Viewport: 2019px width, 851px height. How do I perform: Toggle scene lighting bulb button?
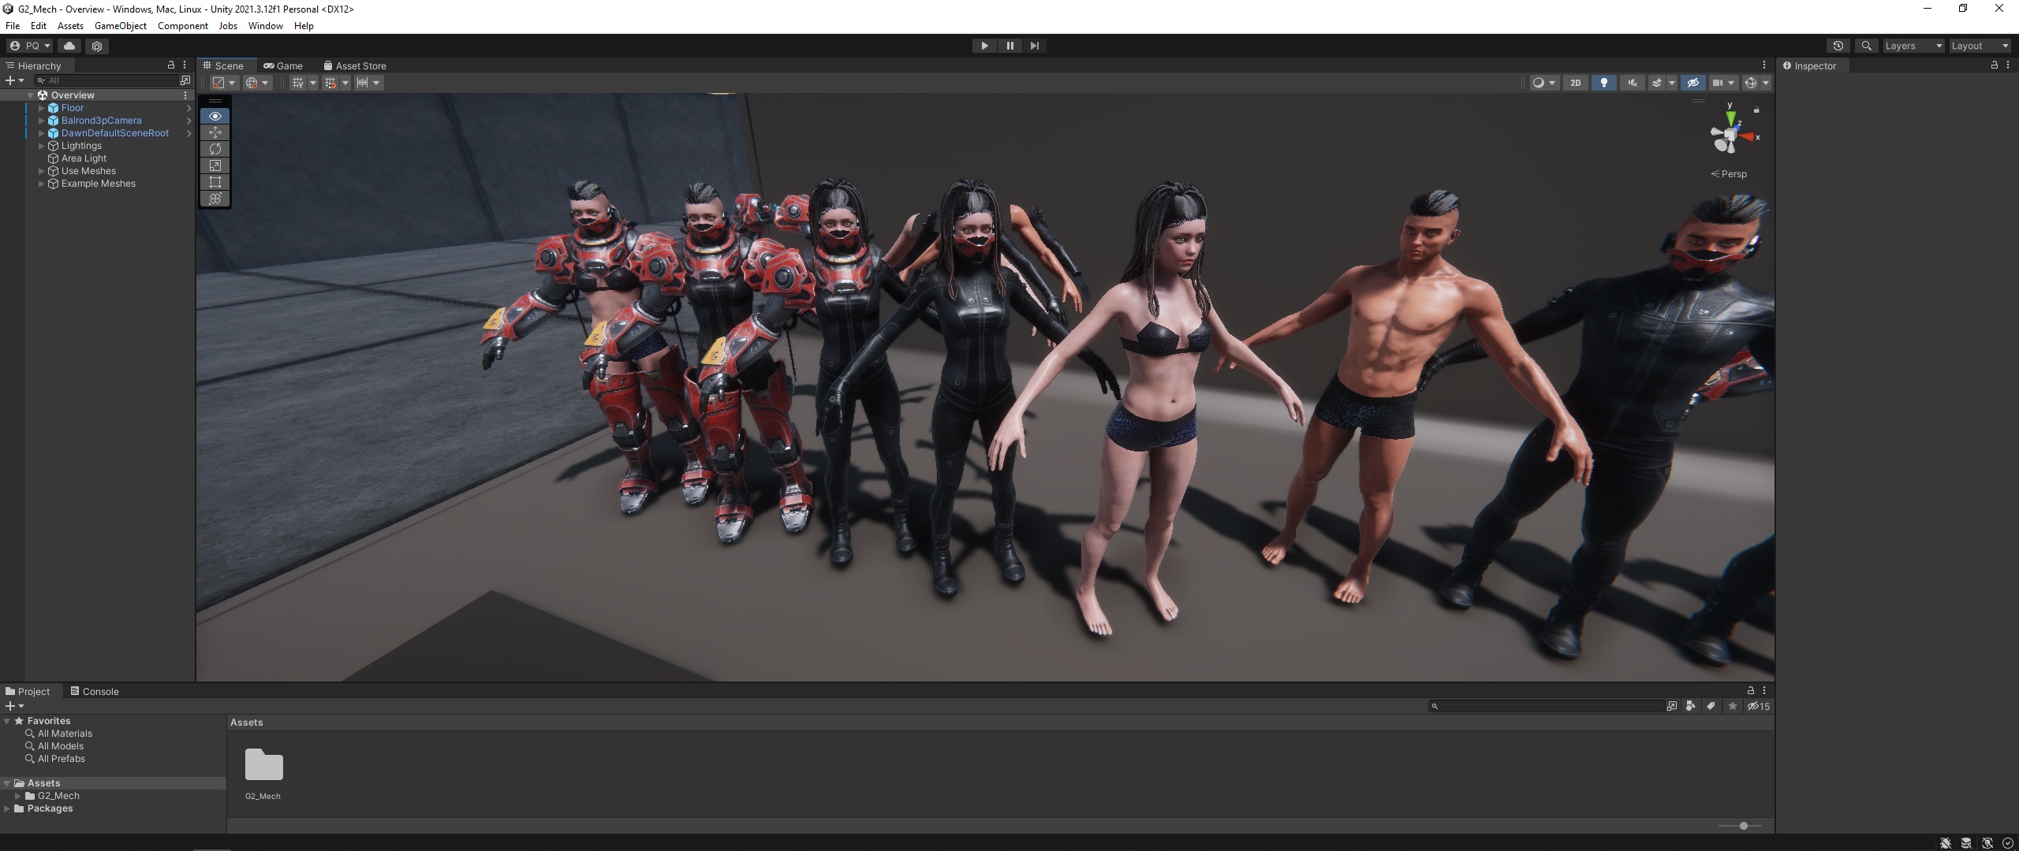pyautogui.click(x=1603, y=83)
